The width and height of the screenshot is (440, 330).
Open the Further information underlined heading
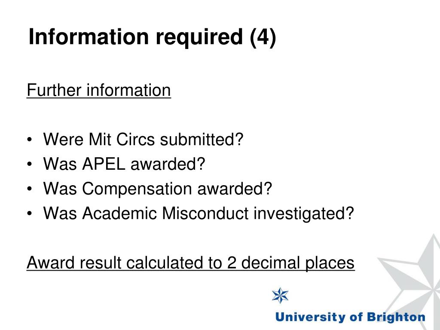pyautogui.click(x=99, y=90)
